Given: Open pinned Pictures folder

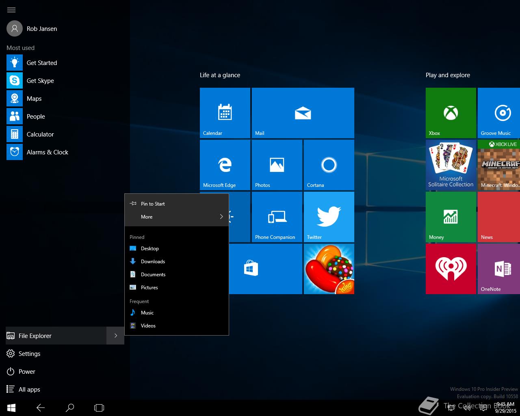Looking at the screenshot, I should 177,288.
